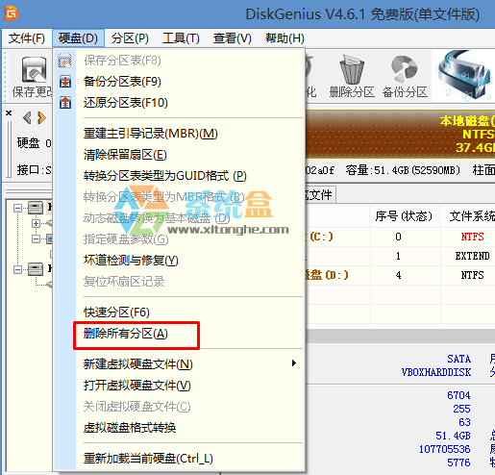This screenshot has width=495, height=475.
Task: Click the Save Changes toolbar icon
Action: pyautogui.click(x=34, y=69)
